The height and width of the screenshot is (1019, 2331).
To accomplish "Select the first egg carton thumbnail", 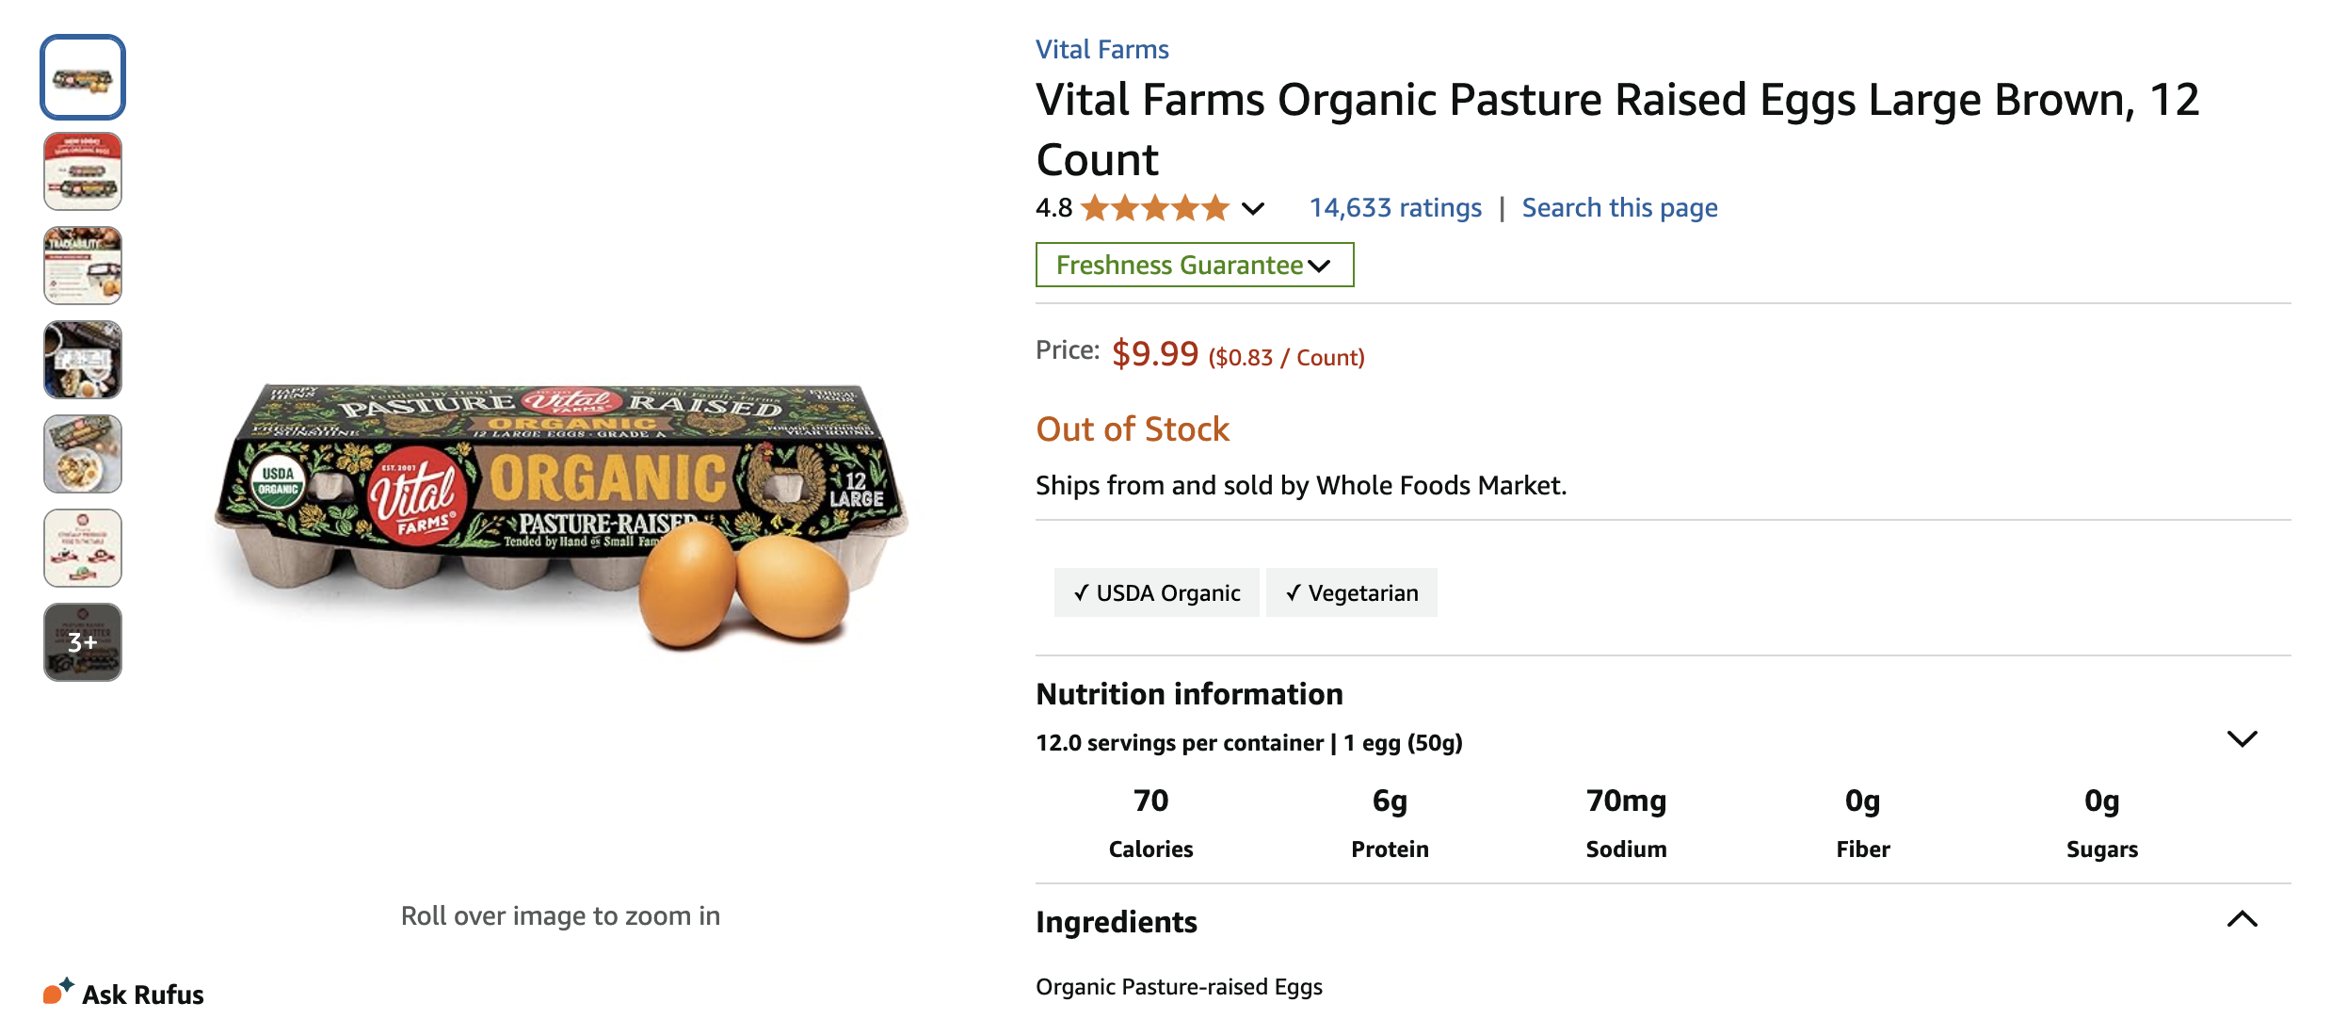I will (83, 77).
